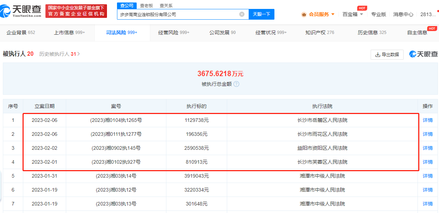Click the 被执行人 20 heading

(x=18, y=54)
